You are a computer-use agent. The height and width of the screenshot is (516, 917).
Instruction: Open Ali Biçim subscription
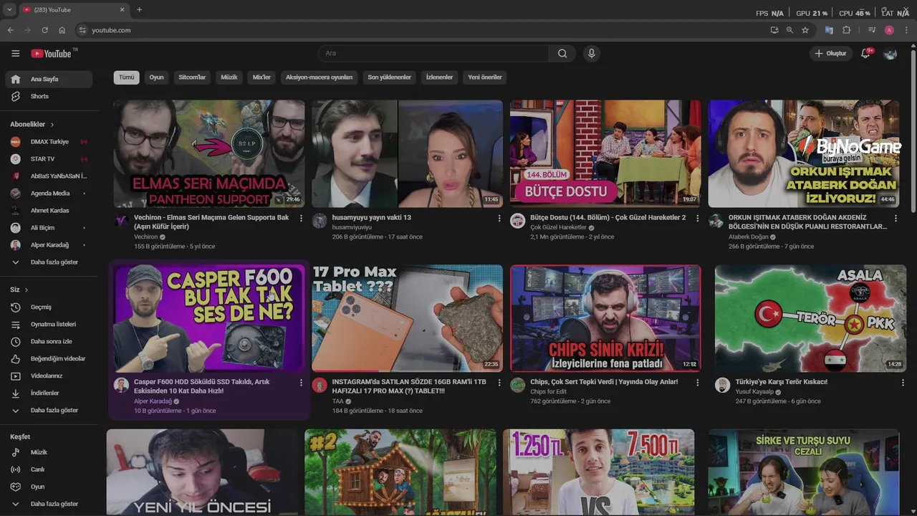(47, 228)
